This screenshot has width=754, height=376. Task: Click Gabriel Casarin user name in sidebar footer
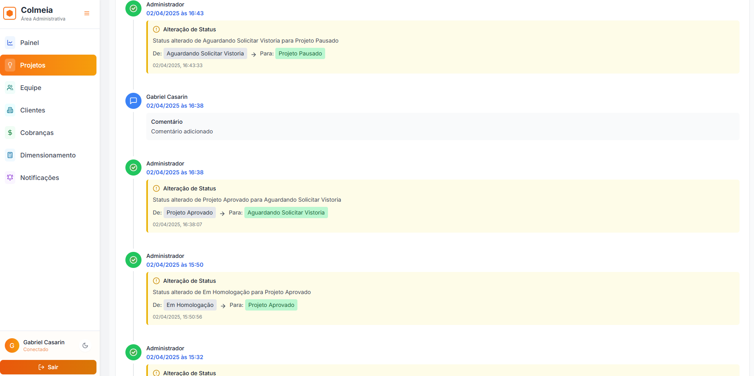[x=44, y=342]
